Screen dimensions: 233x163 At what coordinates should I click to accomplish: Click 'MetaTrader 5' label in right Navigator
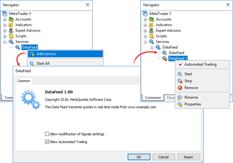(x=160, y=14)
